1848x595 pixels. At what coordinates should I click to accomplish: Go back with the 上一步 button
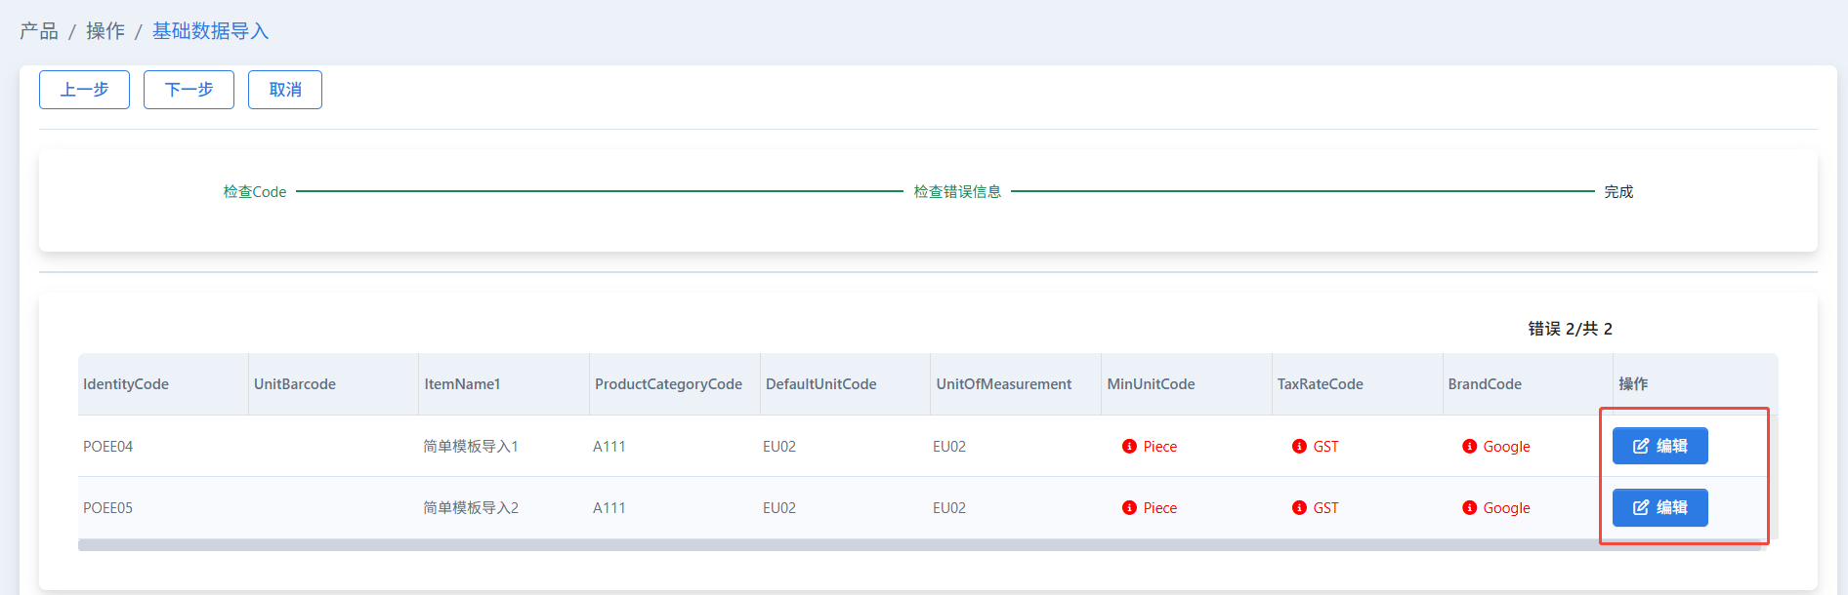pyautogui.click(x=84, y=90)
